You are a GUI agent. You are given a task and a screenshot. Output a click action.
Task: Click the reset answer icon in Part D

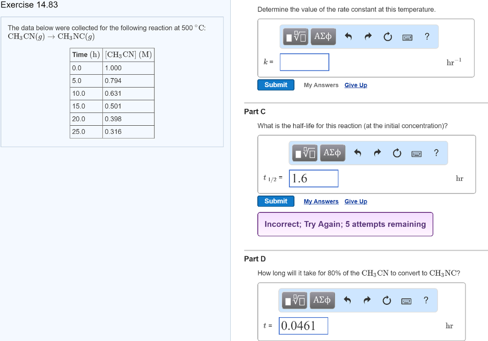pos(386,300)
